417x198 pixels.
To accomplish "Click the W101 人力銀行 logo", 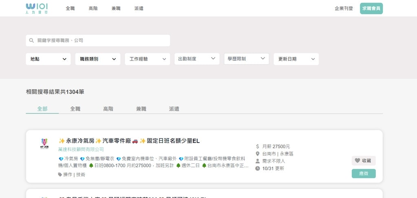I will [37, 9].
